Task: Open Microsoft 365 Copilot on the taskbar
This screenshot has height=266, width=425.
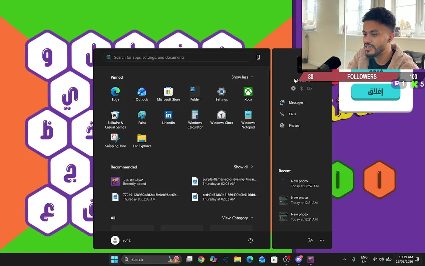Action: coord(213,259)
